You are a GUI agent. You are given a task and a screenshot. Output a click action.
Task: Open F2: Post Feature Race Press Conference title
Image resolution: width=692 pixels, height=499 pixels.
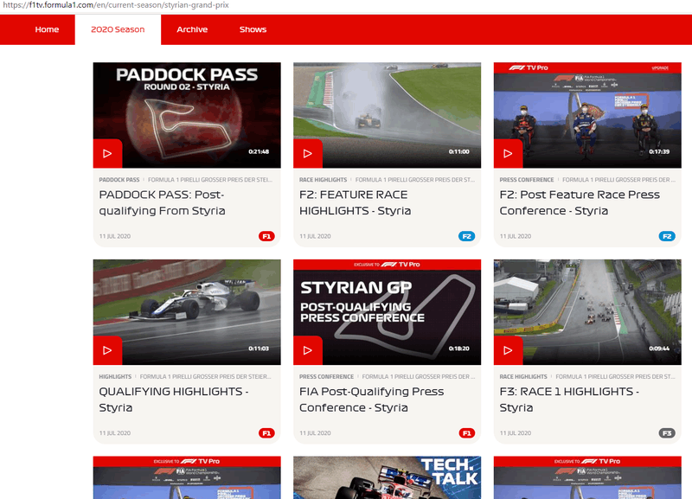click(x=580, y=202)
